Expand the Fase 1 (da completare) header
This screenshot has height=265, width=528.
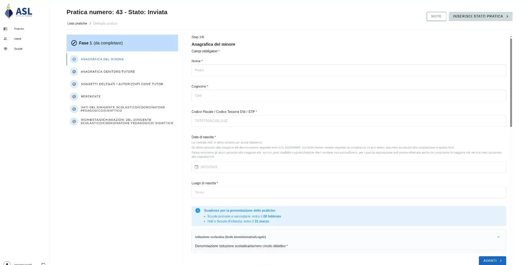click(122, 43)
